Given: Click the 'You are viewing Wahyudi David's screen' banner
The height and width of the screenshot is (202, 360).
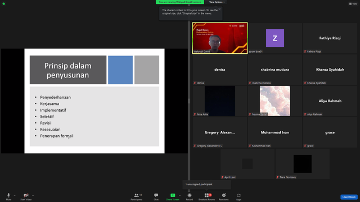Looking at the screenshot, I should (x=180, y=2).
